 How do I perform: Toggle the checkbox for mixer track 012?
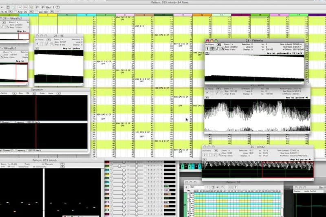click(111, 206)
